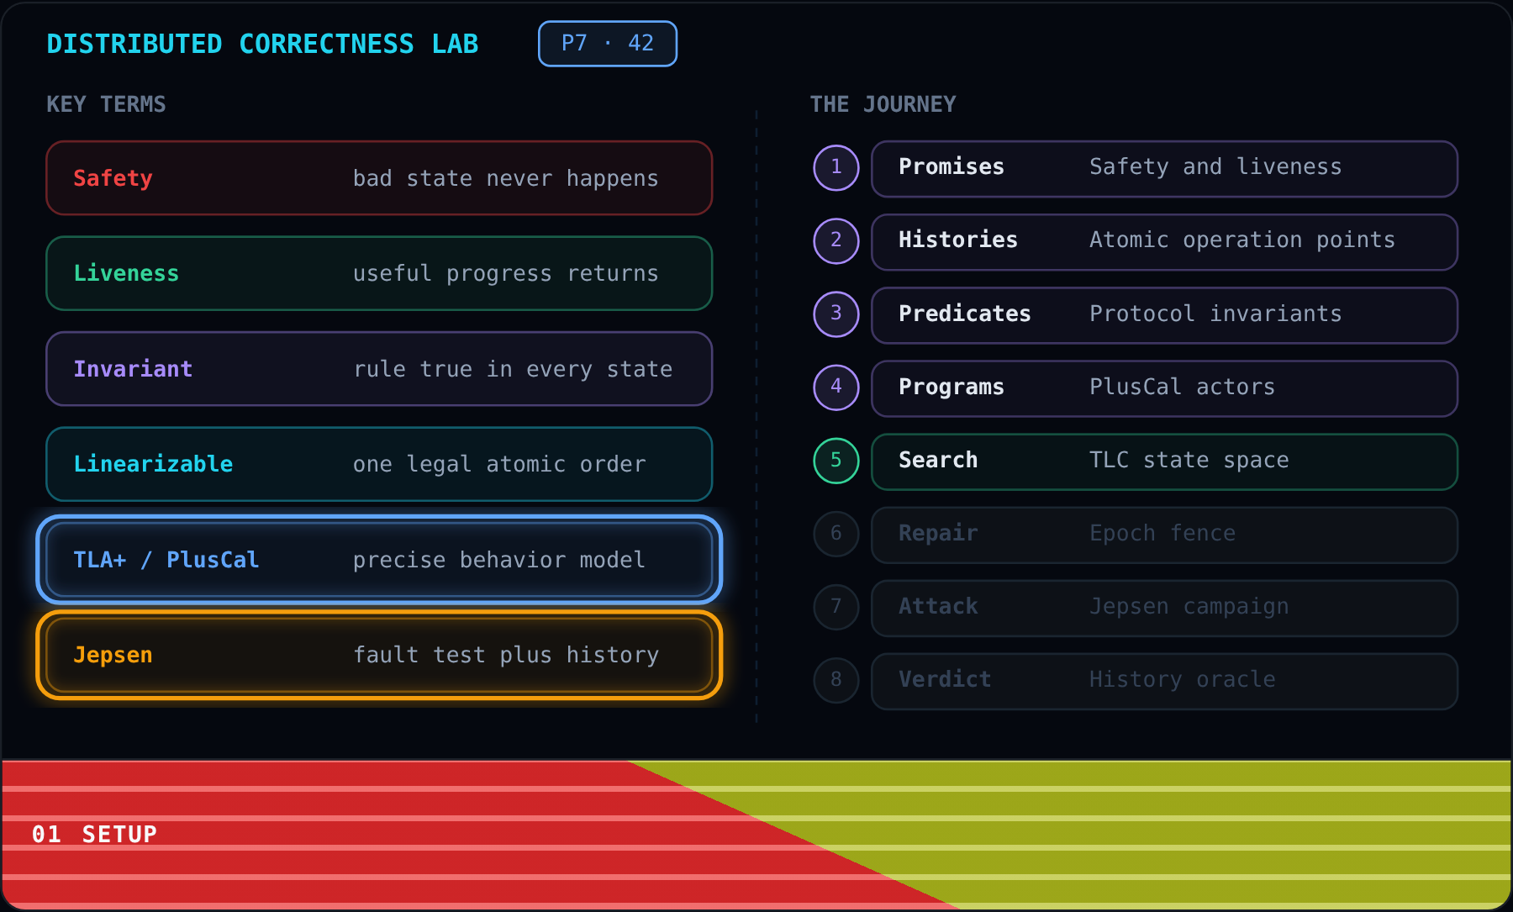Select the Linearizable term card

379,464
